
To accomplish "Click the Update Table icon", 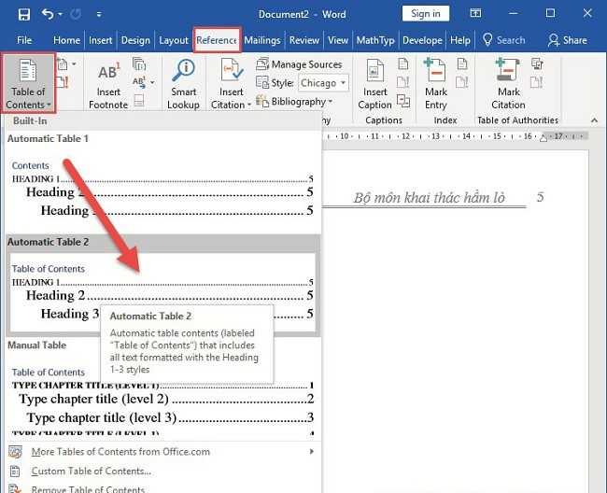I will tap(63, 82).
